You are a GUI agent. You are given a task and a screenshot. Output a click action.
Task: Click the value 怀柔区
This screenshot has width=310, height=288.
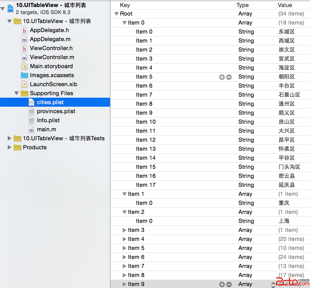click(x=287, y=149)
